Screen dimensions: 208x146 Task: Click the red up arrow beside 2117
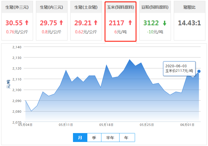click(130, 23)
